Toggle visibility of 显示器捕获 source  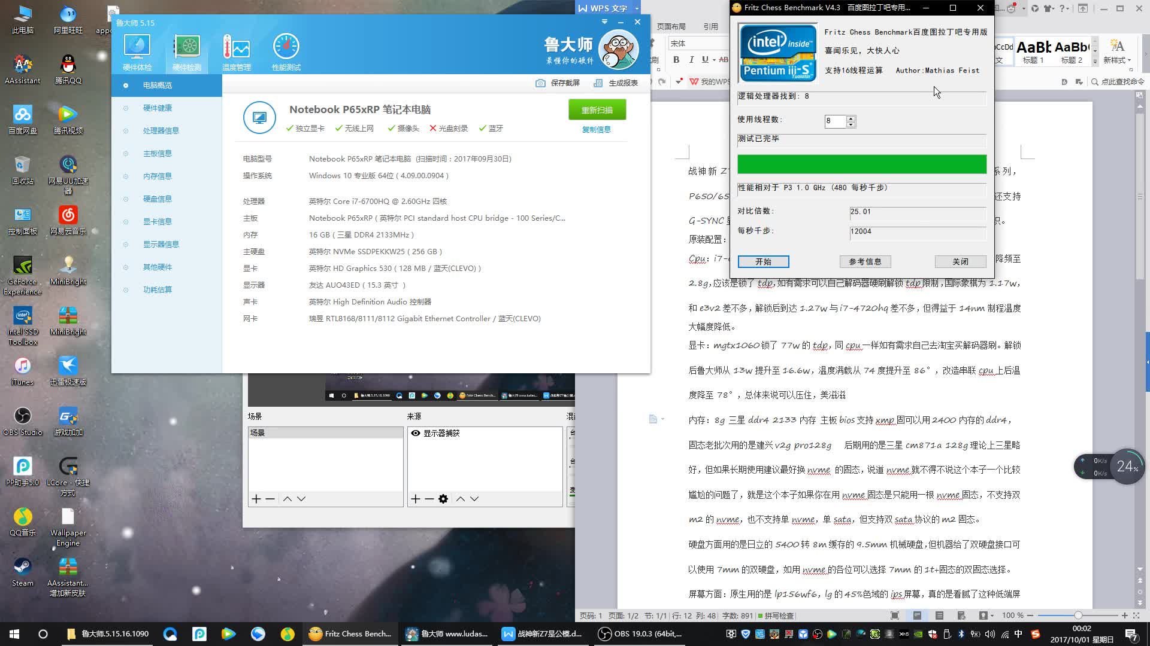415,433
